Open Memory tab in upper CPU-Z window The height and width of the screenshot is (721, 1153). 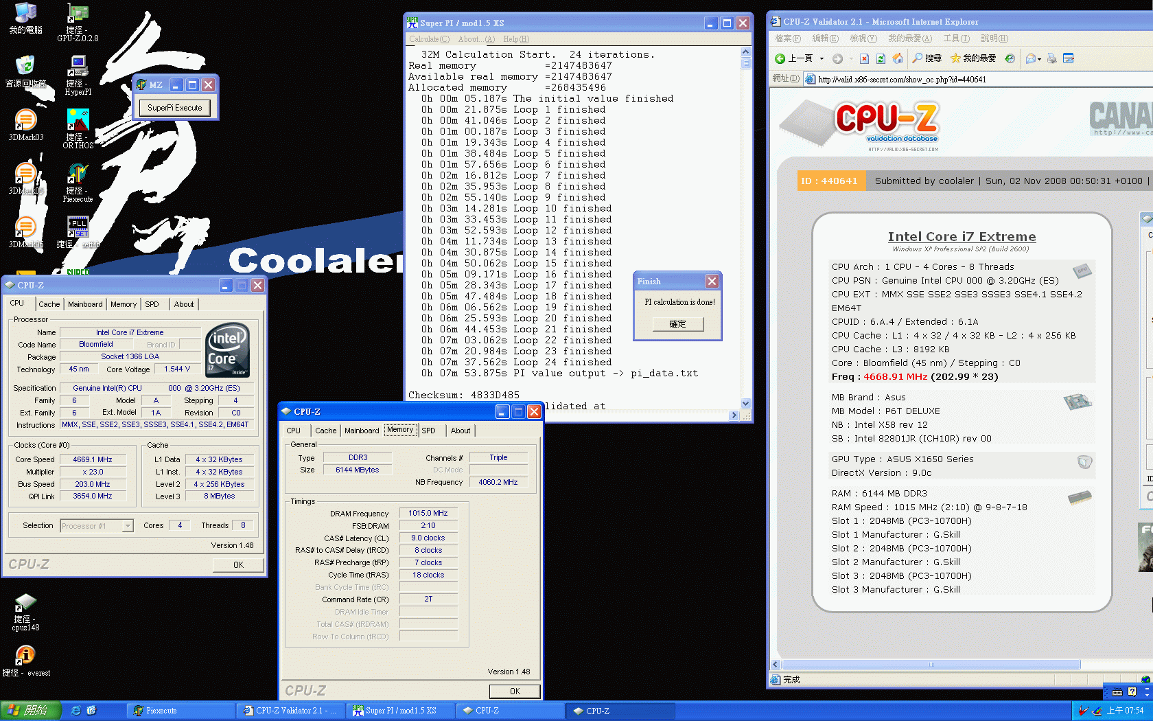click(124, 304)
